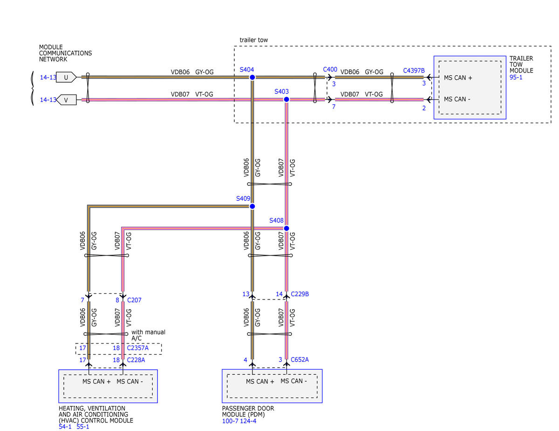The width and height of the screenshot is (559, 431).
Task: Open the 100-7 Passenger Door Module link
Action: coord(230,421)
